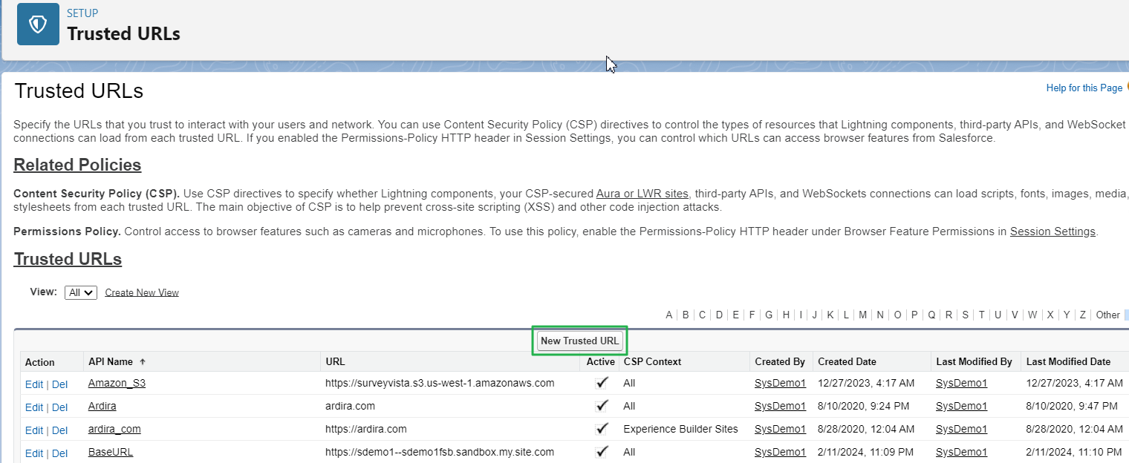Delete the Ardira trusted URL entry

[59, 407]
